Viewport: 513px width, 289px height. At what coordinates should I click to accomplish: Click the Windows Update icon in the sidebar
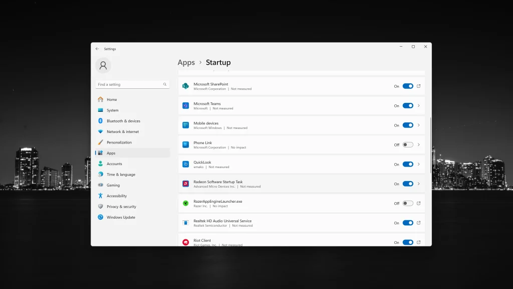point(100,217)
